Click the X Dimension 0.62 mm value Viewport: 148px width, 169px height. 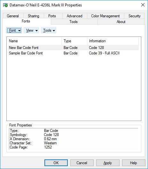tap(51, 139)
